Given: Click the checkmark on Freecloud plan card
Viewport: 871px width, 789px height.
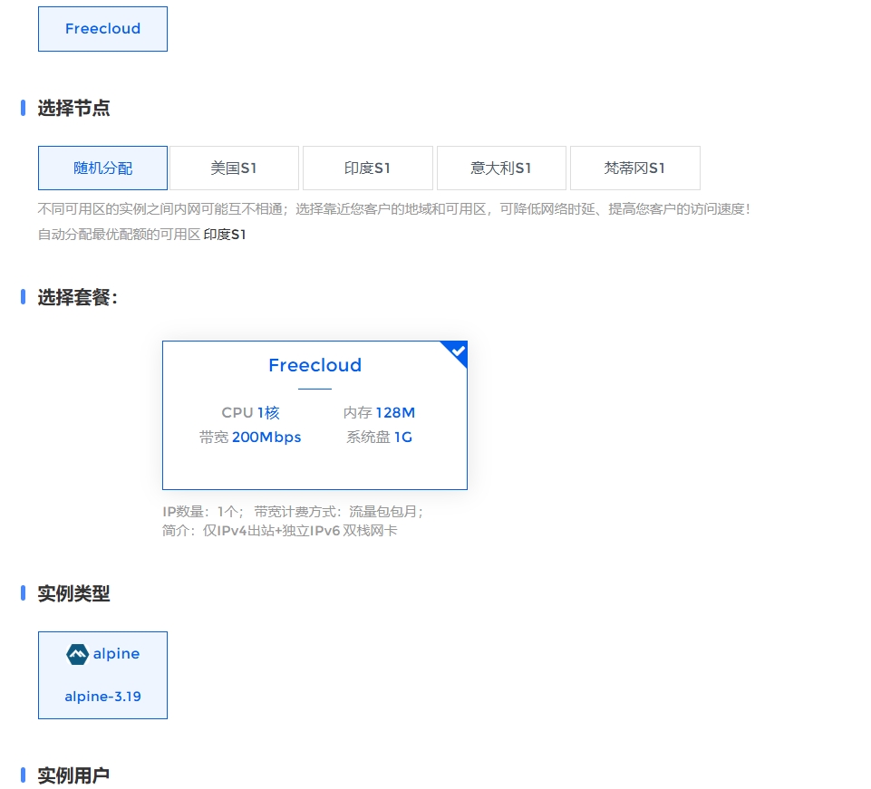Looking at the screenshot, I should (x=458, y=351).
